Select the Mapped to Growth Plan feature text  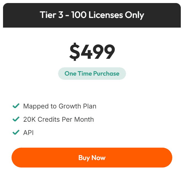(60, 106)
